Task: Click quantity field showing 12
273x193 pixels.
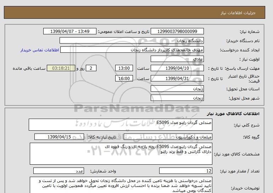Action: tap(185, 171)
